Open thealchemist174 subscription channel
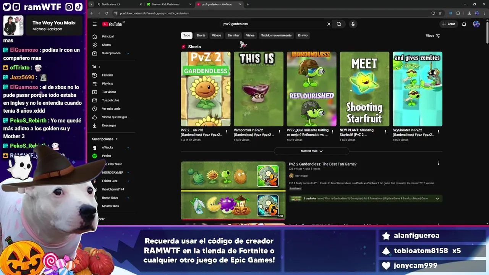The width and height of the screenshot is (489, 275). point(113,189)
